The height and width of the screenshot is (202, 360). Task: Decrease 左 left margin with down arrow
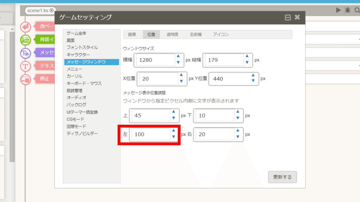click(173, 137)
